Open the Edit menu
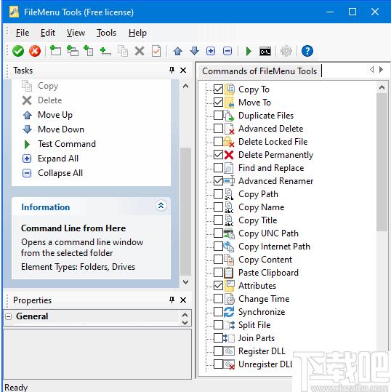The width and height of the screenshot is (391, 392). pos(48,33)
